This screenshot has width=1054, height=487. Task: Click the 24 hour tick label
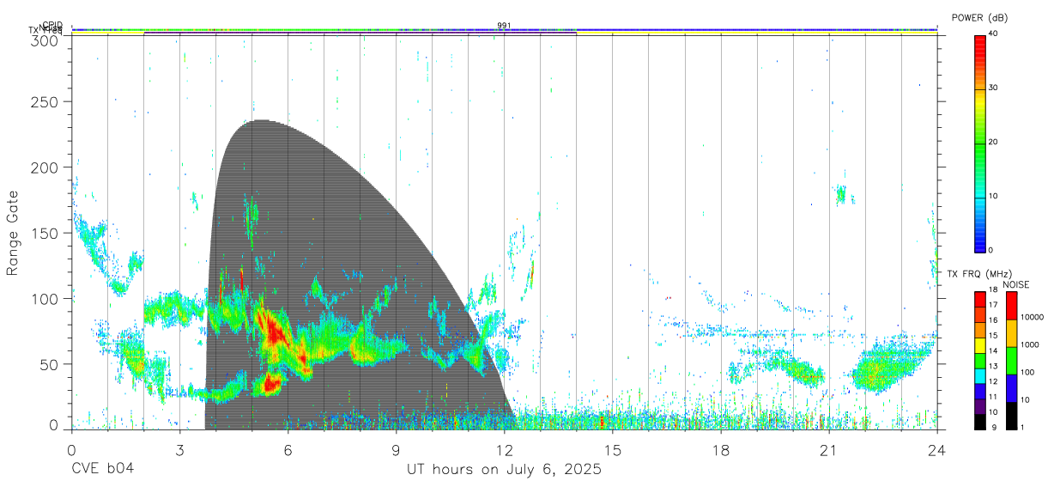[937, 450]
